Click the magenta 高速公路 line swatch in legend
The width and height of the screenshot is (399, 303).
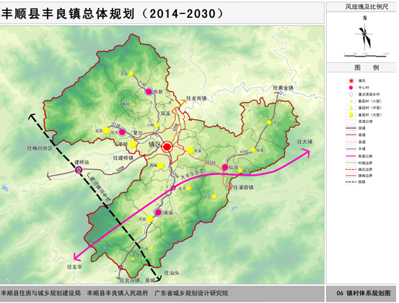[351, 156]
